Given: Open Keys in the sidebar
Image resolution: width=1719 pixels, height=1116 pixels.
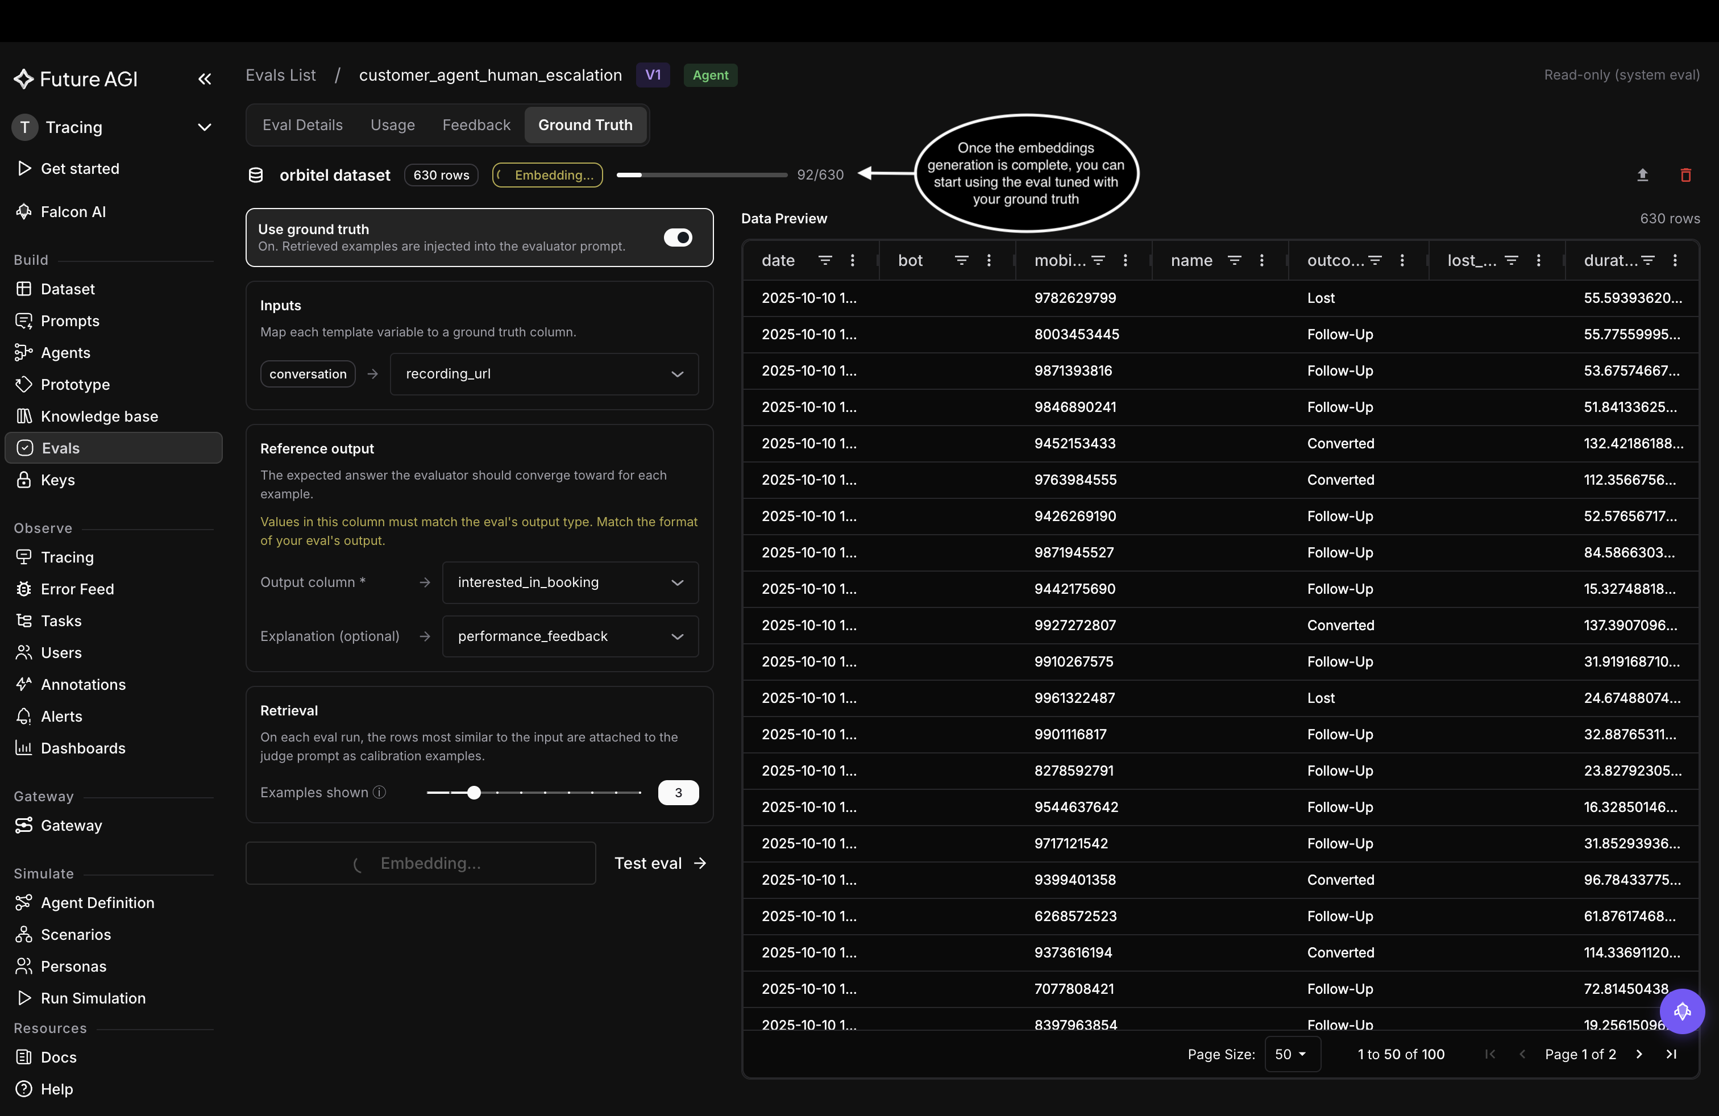Looking at the screenshot, I should point(113,480).
